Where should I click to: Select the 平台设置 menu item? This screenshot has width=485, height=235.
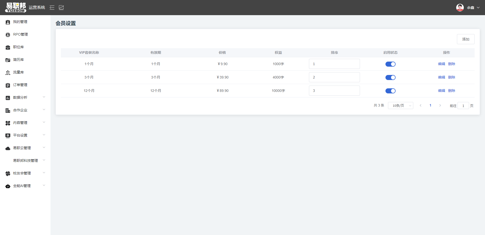(x=20, y=135)
